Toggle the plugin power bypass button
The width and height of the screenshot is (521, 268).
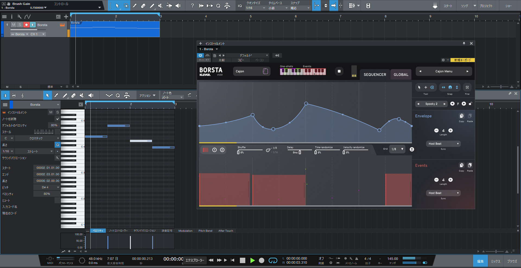[x=200, y=55]
